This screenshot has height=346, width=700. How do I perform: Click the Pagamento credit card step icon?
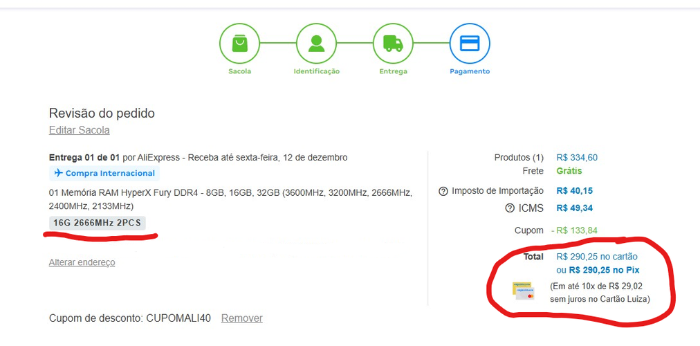point(470,43)
